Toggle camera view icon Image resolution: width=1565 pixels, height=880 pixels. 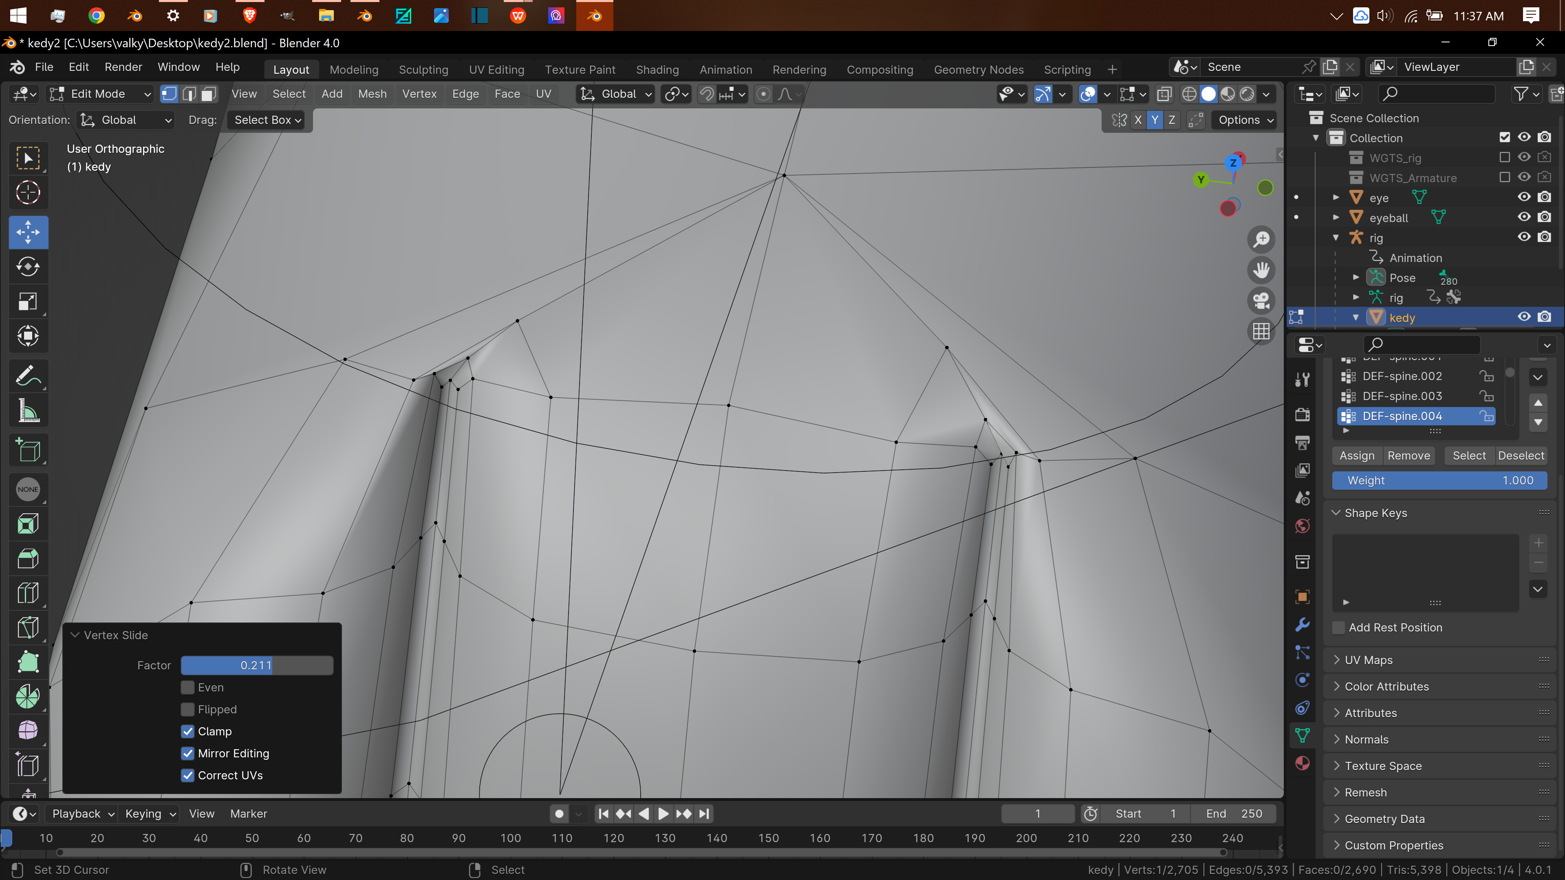click(x=1261, y=301)
